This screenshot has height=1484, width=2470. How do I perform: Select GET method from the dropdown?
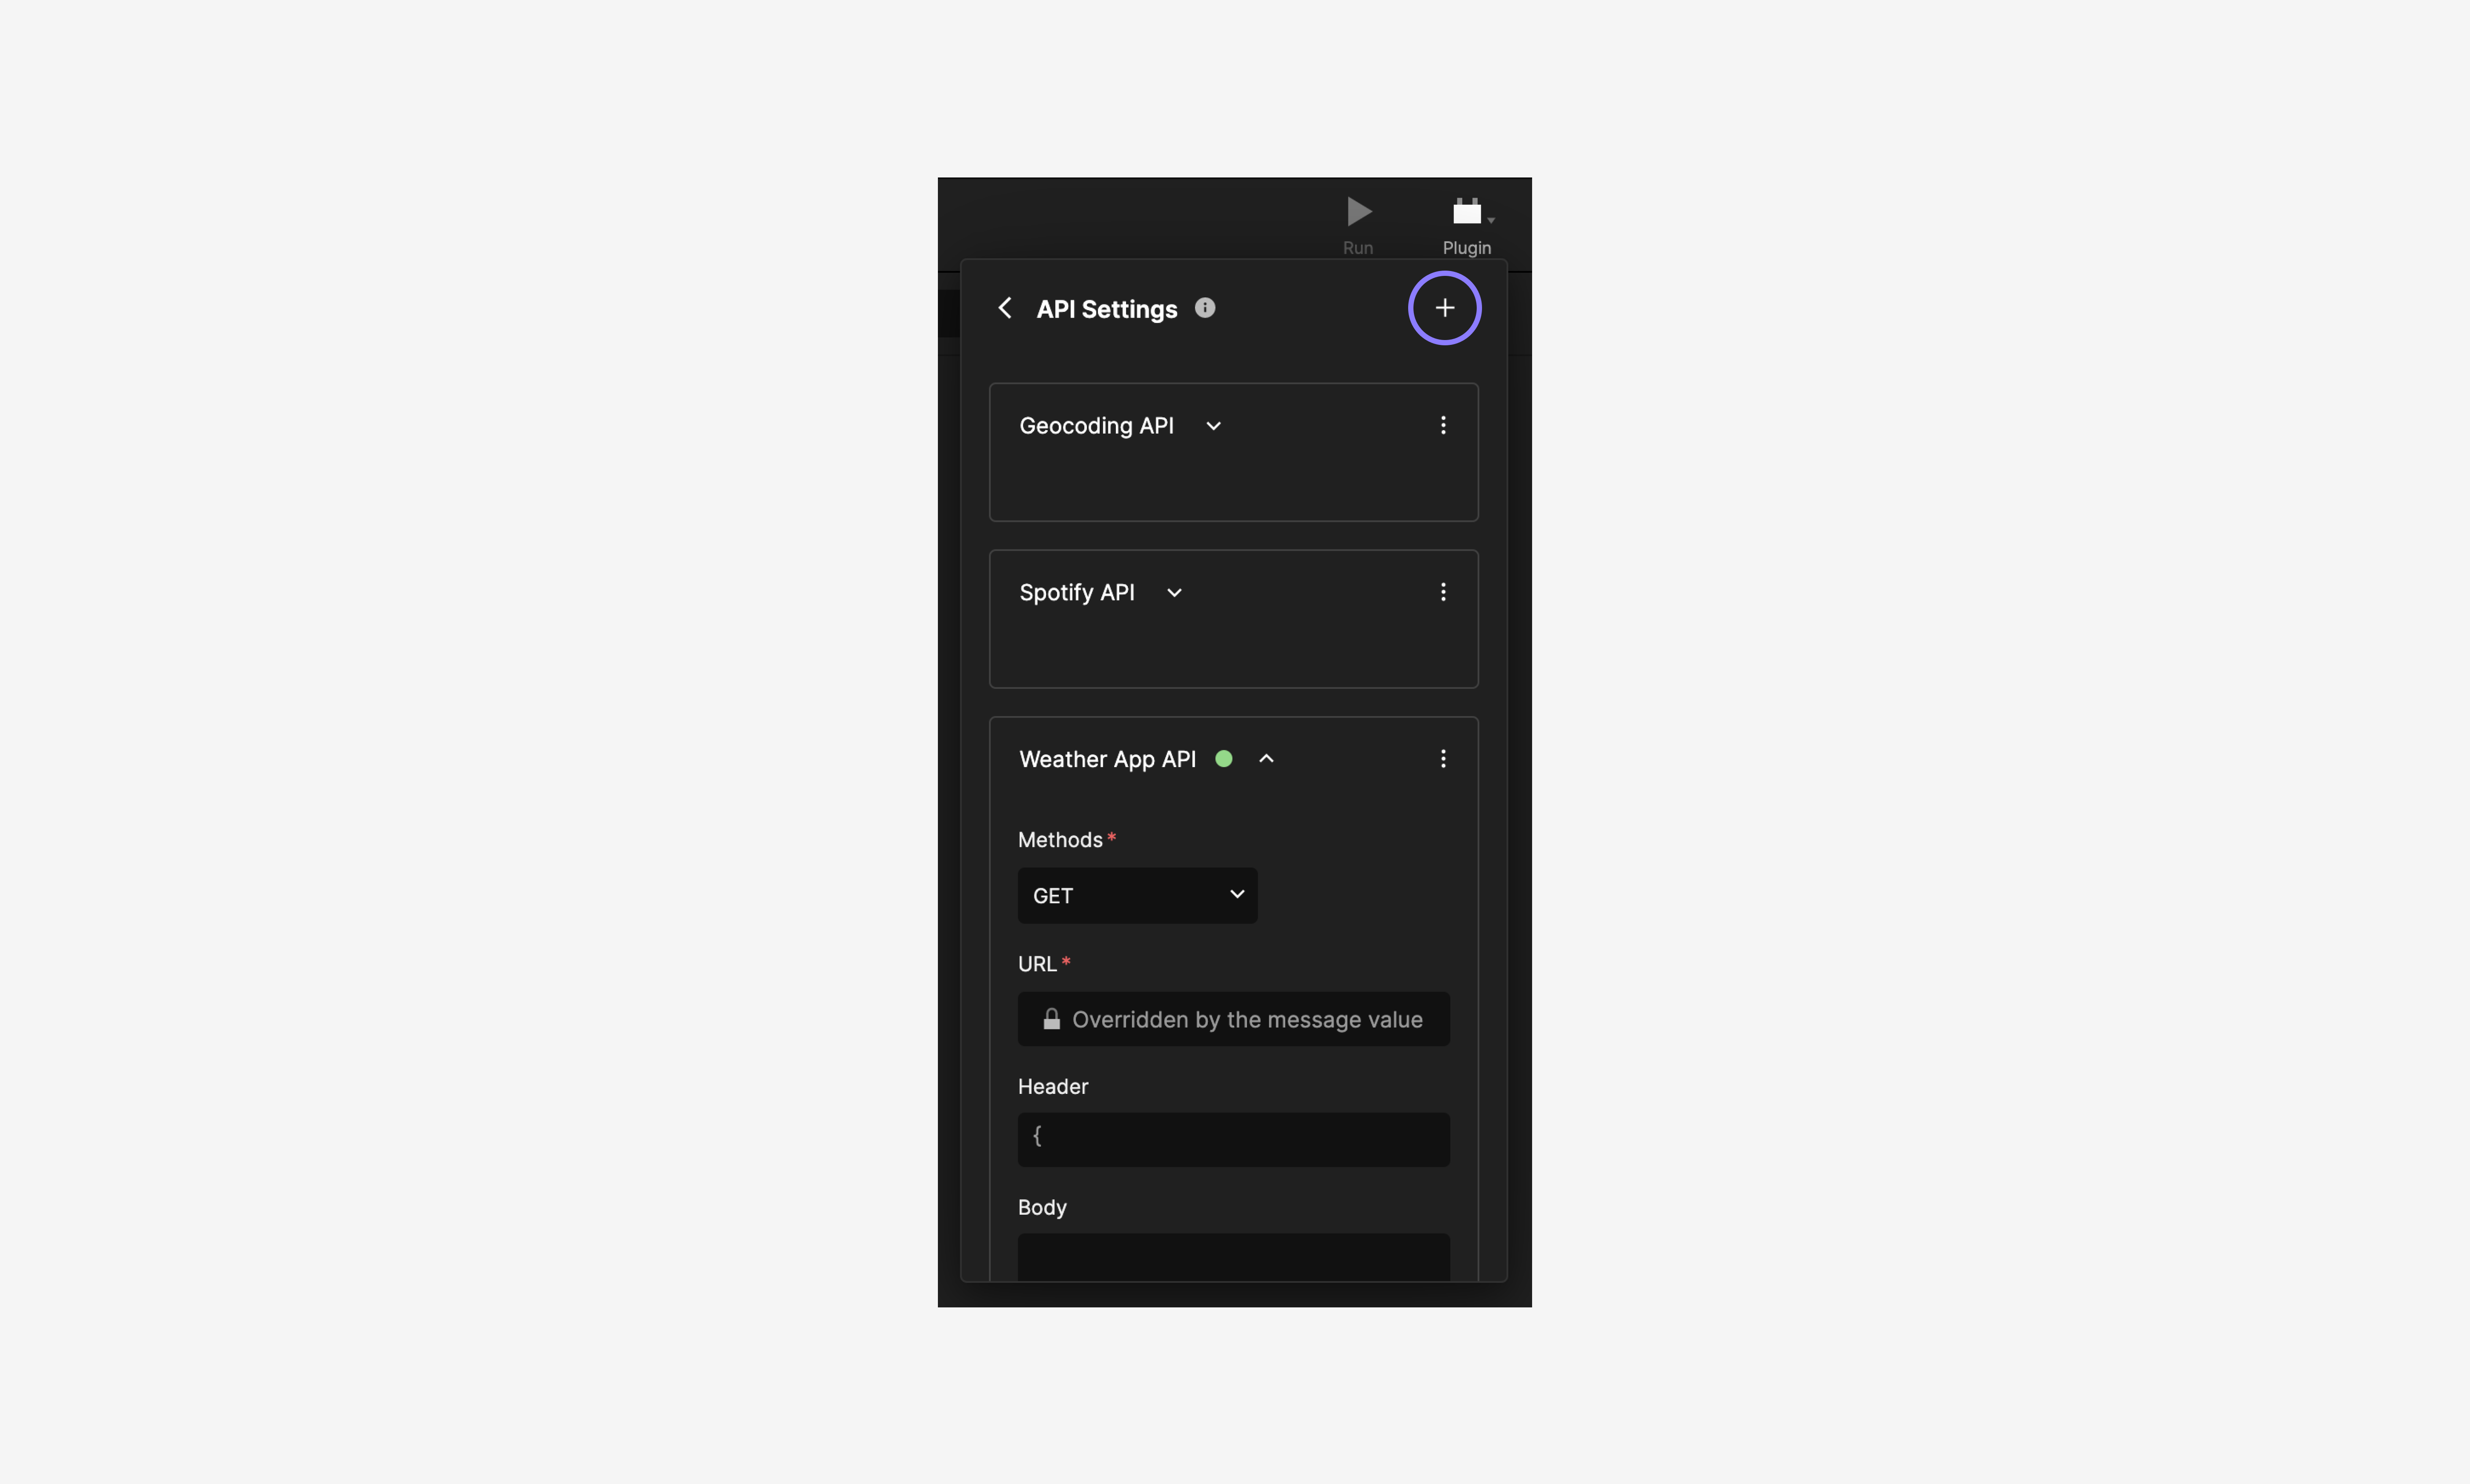point(1136,894)
